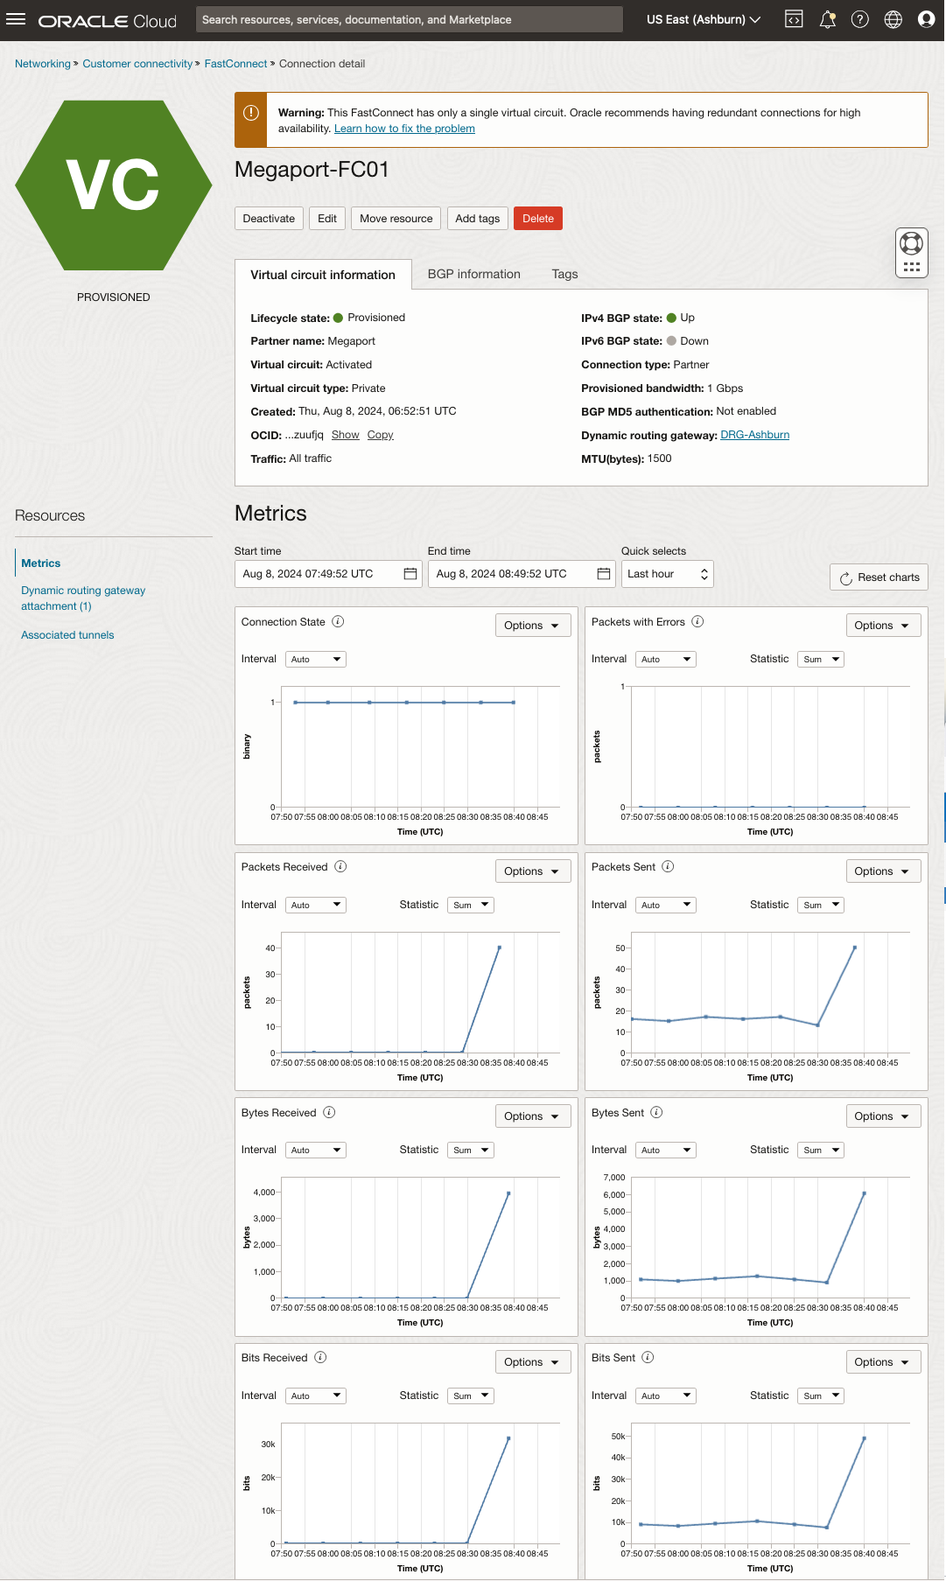946x1581 pixels.
Task: Click Packets Received info icon
Action: [x=340, y=867]
